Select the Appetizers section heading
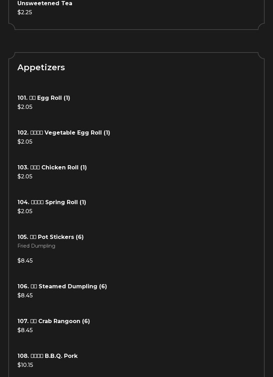Viewport: 273px width, 377px height. [x=41, y=67]
